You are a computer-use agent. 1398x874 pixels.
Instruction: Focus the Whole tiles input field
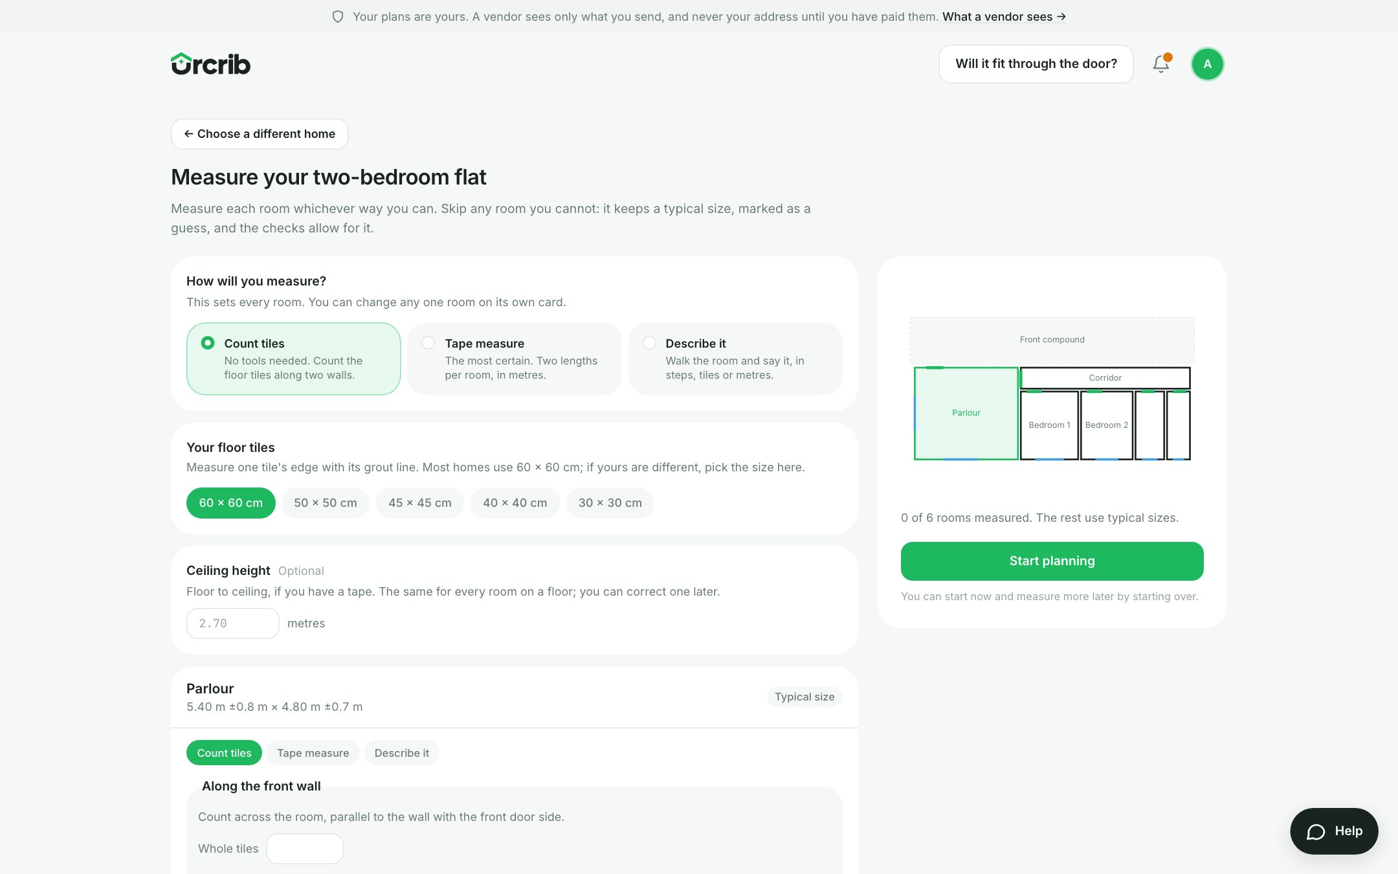[x=304, y=849]
